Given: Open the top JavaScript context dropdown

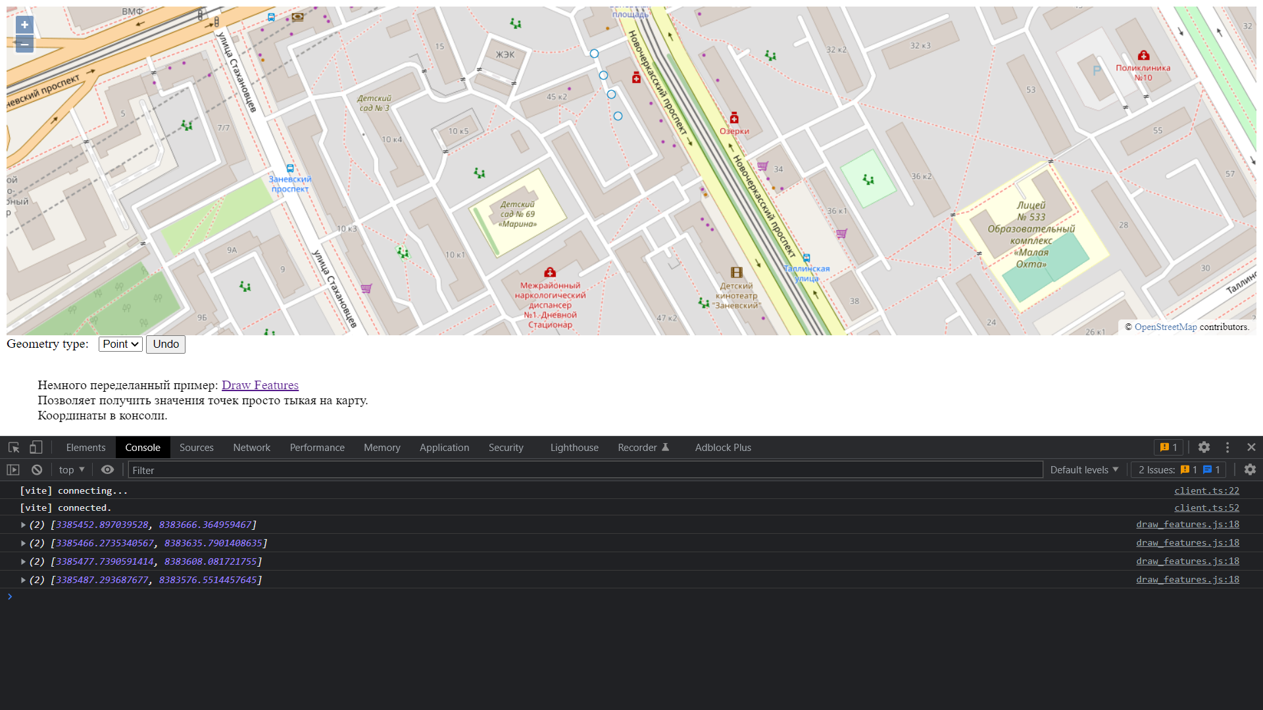Looking at the screenshot, I should pos(72,469).
